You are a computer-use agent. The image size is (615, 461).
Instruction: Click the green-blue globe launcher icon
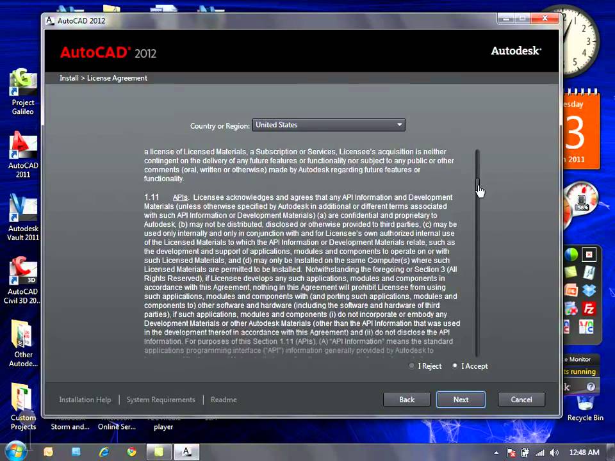(571, 254)
